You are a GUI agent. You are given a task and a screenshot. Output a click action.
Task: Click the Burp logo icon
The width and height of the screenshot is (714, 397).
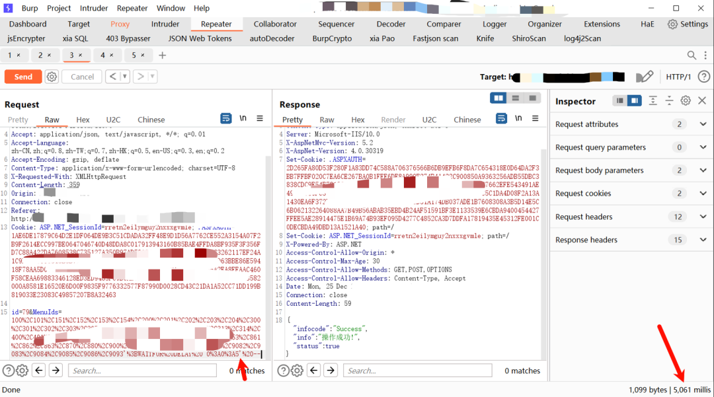[x=8, y=8]
